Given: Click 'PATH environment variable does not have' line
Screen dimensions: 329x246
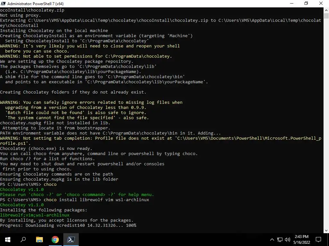Looking at the screenshot, I should (111, 133).
